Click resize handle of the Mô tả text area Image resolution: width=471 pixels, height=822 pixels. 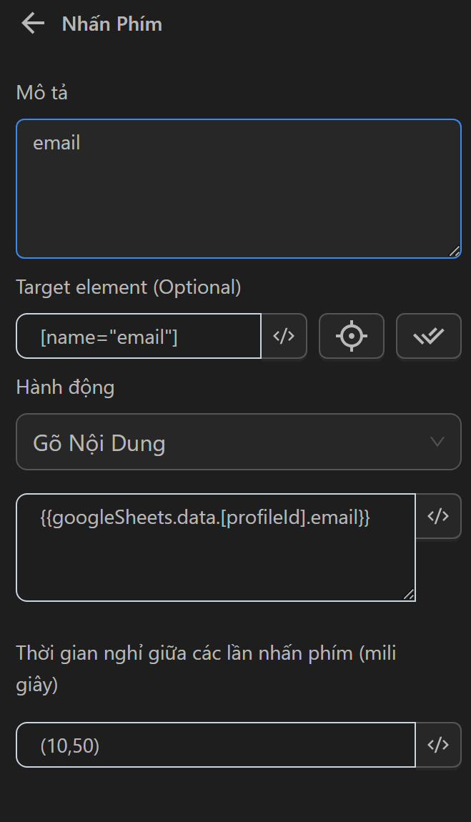point(455,251)
